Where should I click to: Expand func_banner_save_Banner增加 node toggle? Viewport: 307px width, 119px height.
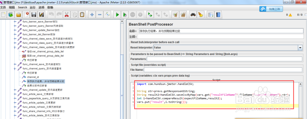(x=15, y=21)
